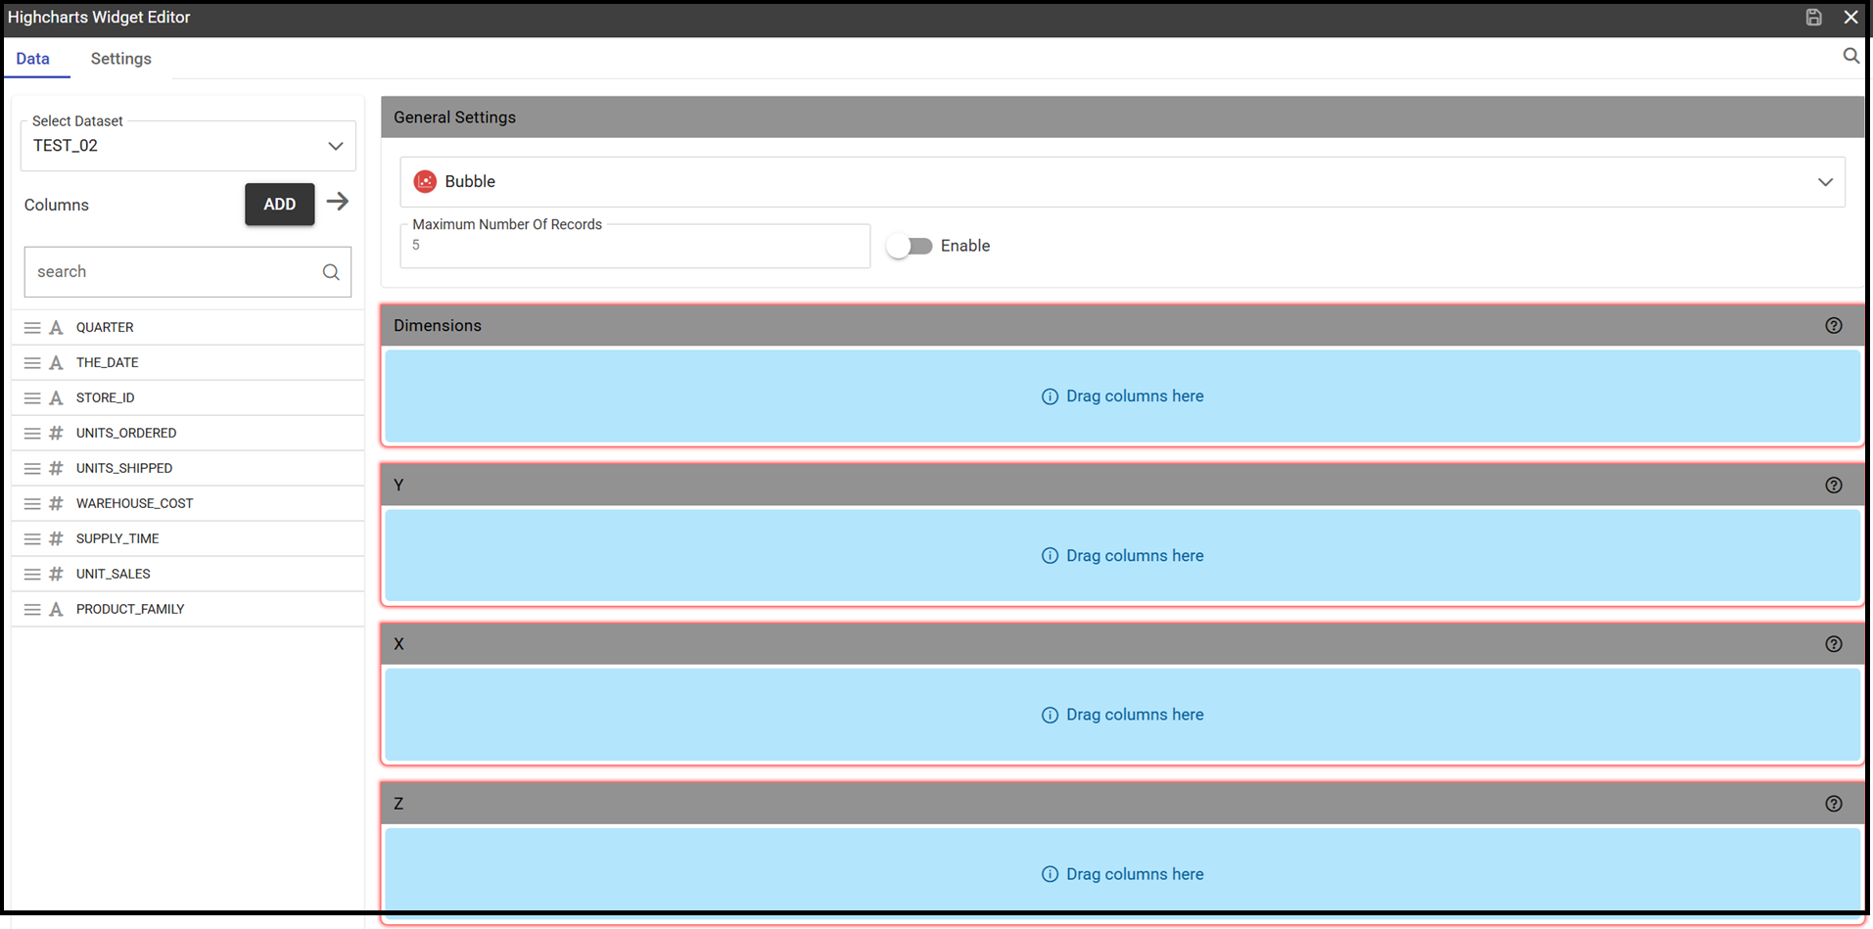Viewport: 1873px width, 929px height.
Task: Close the Highcharts Widget Editor
Action: click(1850, 17)
